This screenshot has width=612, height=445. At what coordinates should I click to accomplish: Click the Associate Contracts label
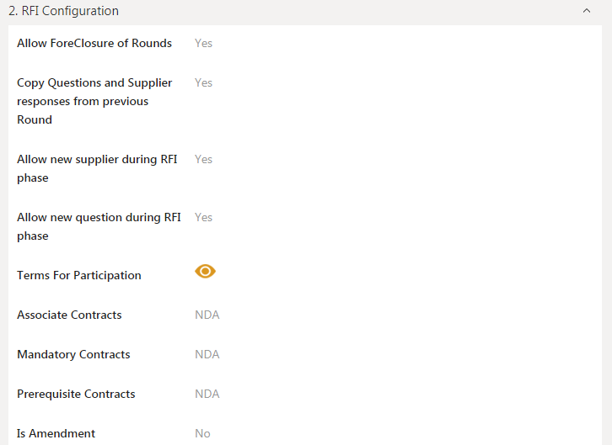[x=69, y=315]
